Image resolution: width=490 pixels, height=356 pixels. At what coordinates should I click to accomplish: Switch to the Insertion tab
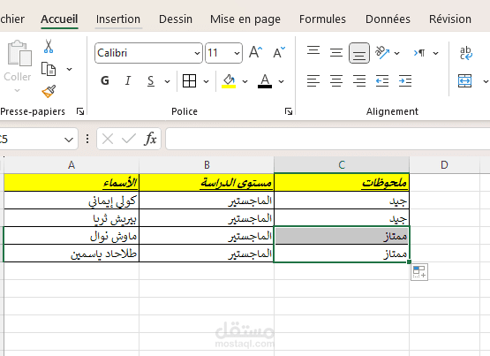click(118, 19)
